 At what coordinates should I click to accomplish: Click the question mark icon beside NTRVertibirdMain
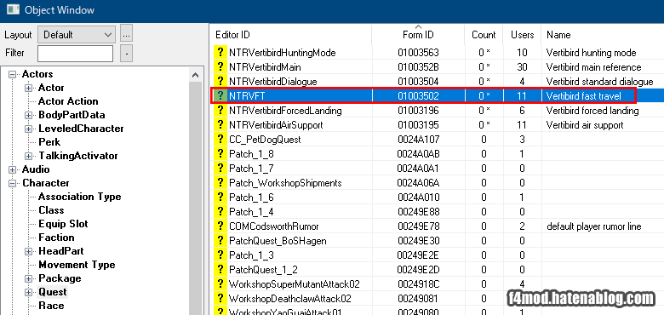click(220, 67)
